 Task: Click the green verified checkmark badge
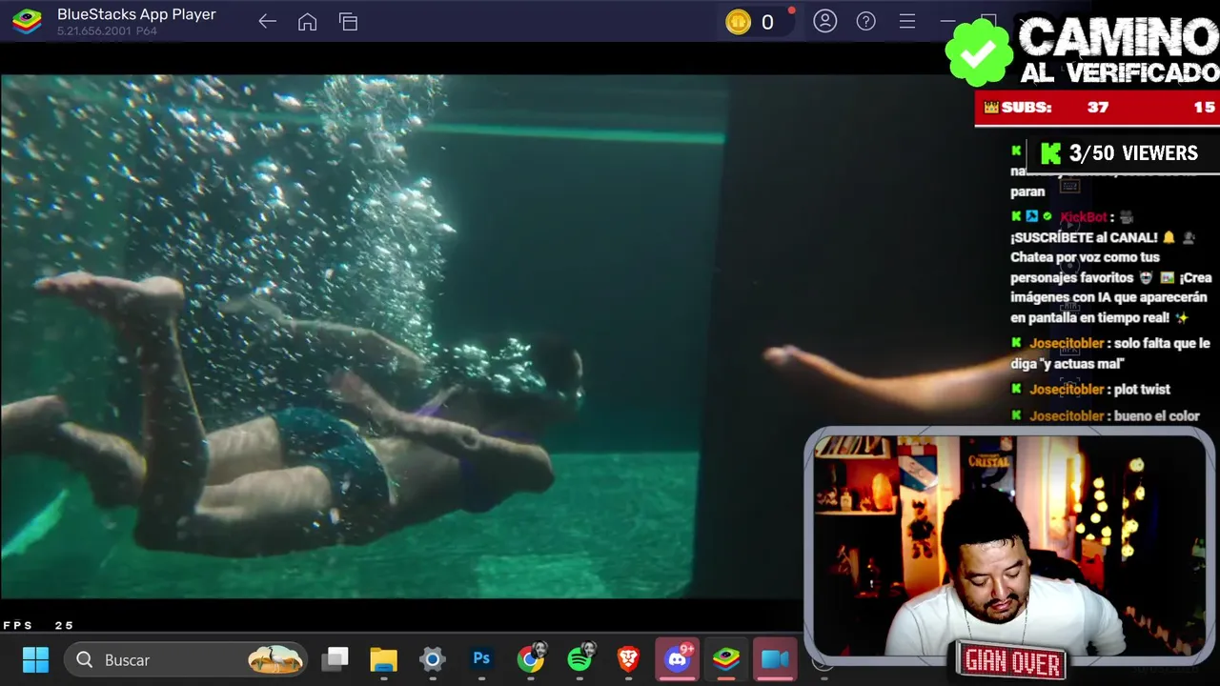coord(979,52)
